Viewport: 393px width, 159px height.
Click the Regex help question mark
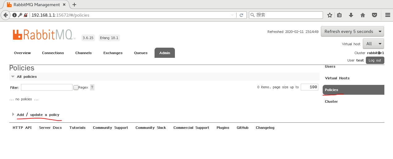coord(92,87)
